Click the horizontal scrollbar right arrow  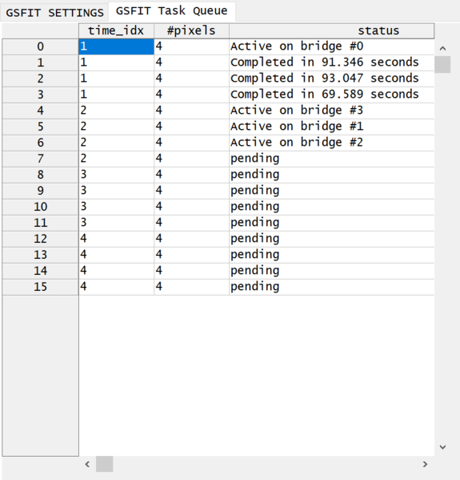coord(425,464)
